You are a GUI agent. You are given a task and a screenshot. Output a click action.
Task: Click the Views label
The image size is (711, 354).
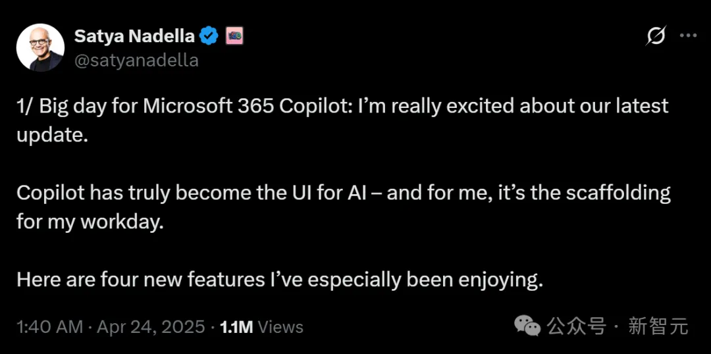[281, 327]
